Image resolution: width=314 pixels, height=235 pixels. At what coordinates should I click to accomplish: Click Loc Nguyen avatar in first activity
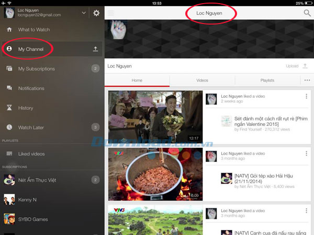pyautogui.click(x=211, y=99)
